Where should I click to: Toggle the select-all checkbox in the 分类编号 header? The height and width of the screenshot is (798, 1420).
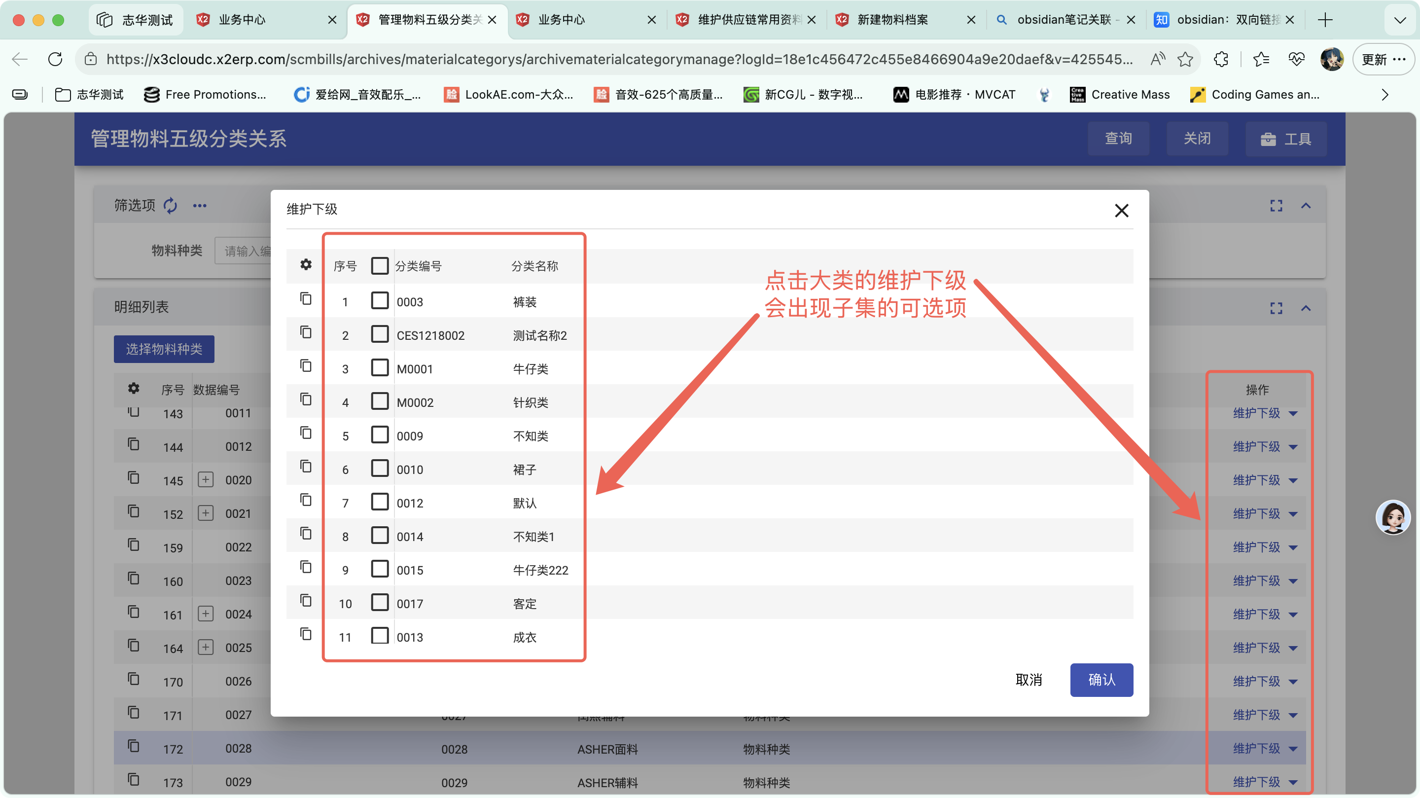380,266
